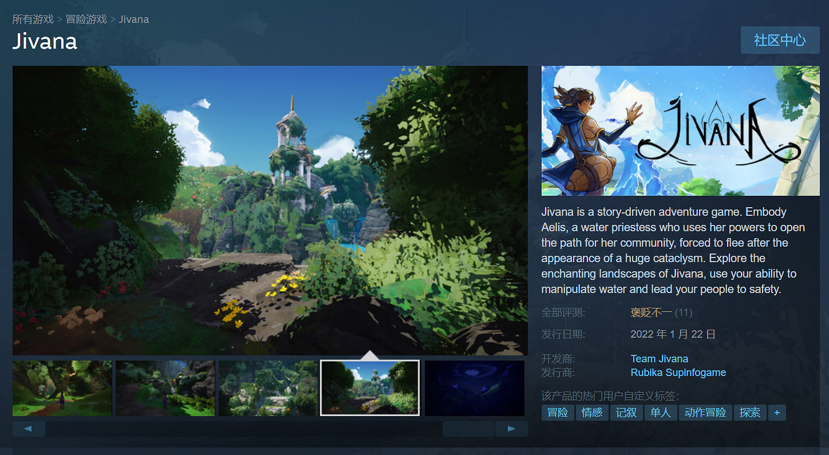Select the 单人 tag
829x455 pixels.
661,412
